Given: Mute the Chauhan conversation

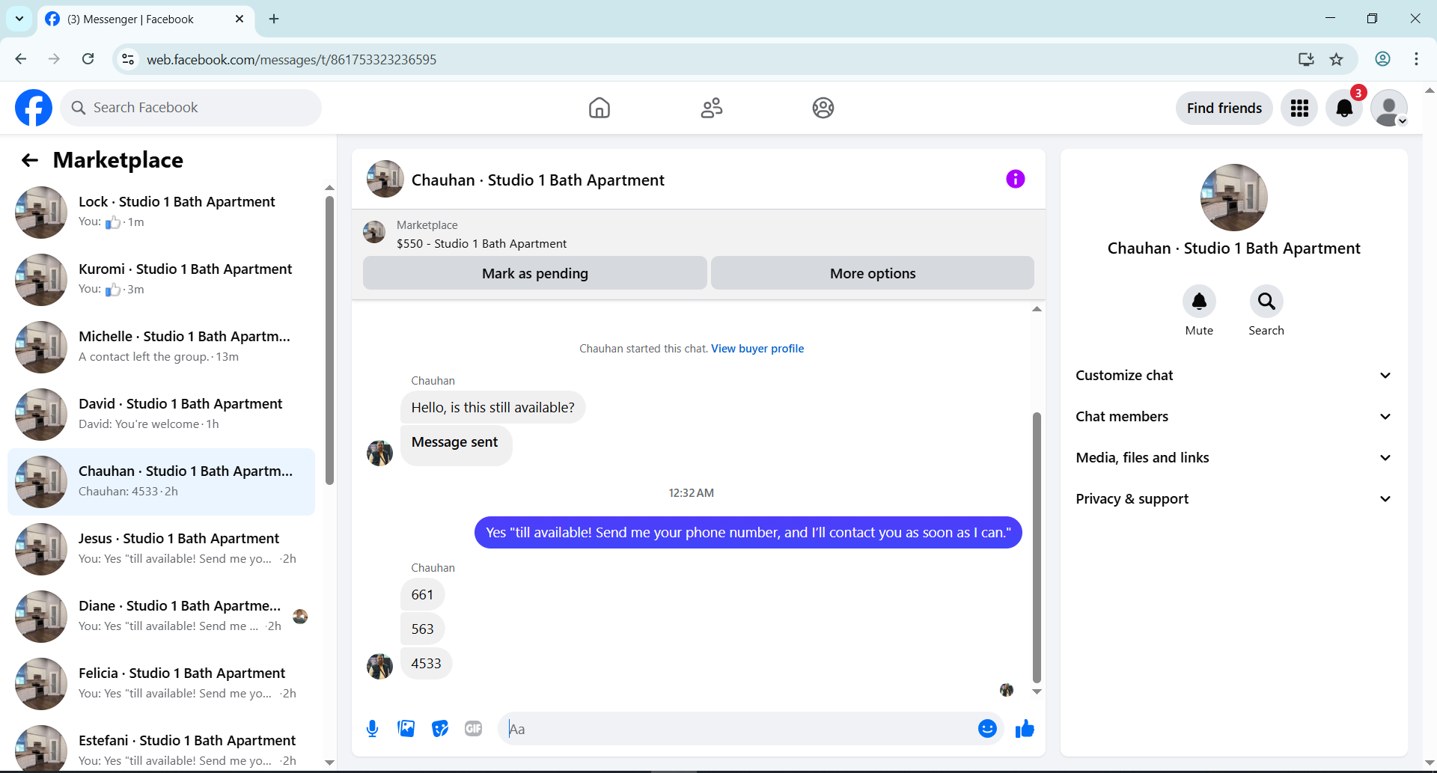Looking at the screenshot, I should tap(1199, 302).
